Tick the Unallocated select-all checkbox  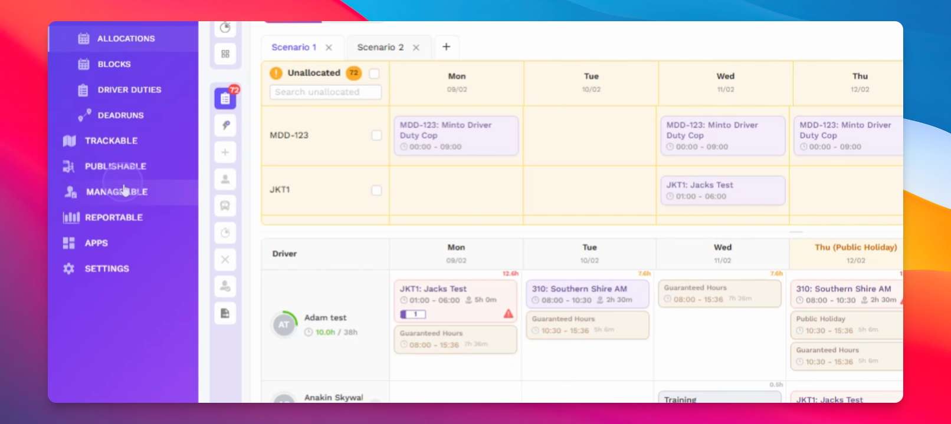click(374, 74)
